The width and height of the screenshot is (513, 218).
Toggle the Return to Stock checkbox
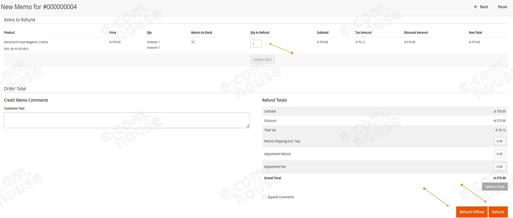(193, 42)
